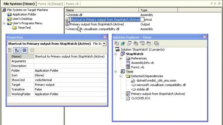Click the Property Pages icon in Properties toolbar
The image size is (223, 125).
tap(32, 50)
